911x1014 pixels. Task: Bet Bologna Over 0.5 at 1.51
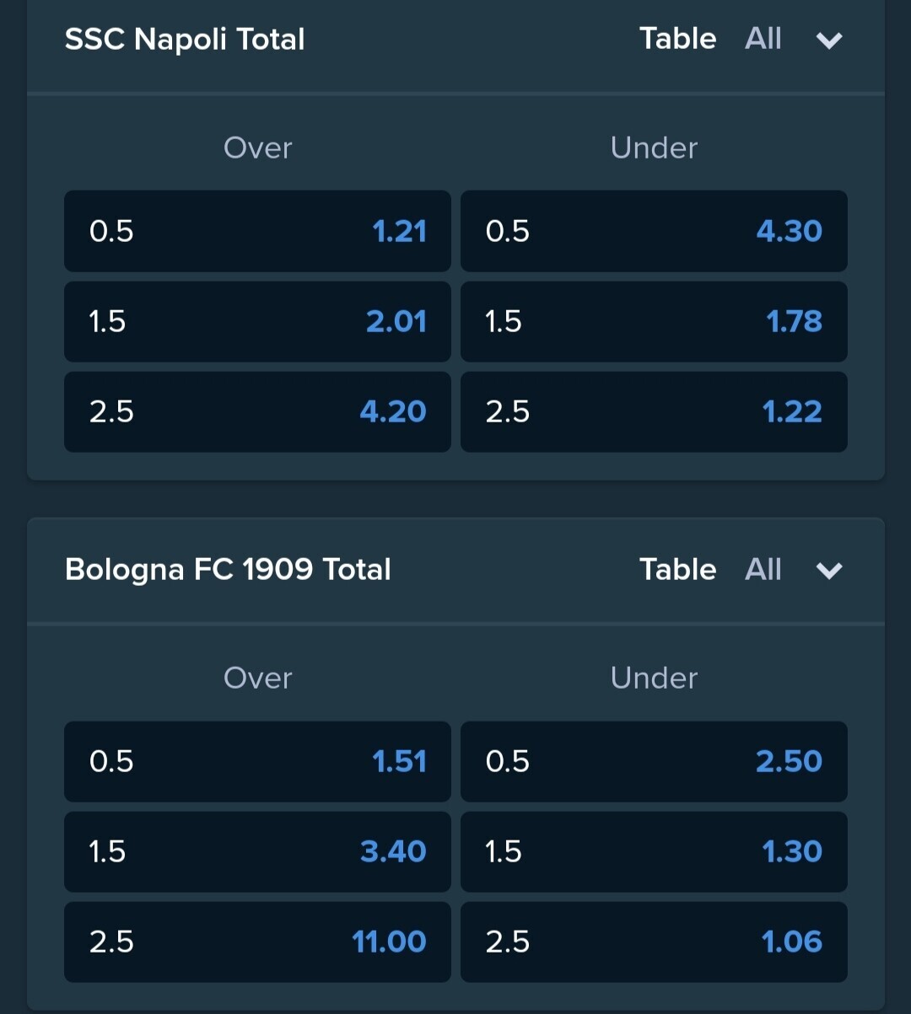(257, 761)
